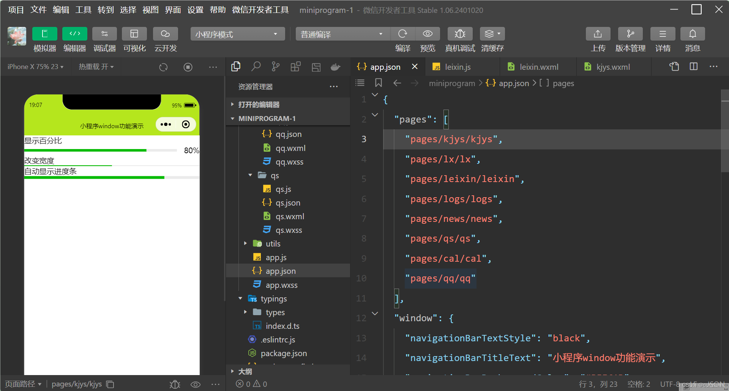This screenshot has width=729, height=391.
Task: Click the upload icon
Action: [598, 34]
